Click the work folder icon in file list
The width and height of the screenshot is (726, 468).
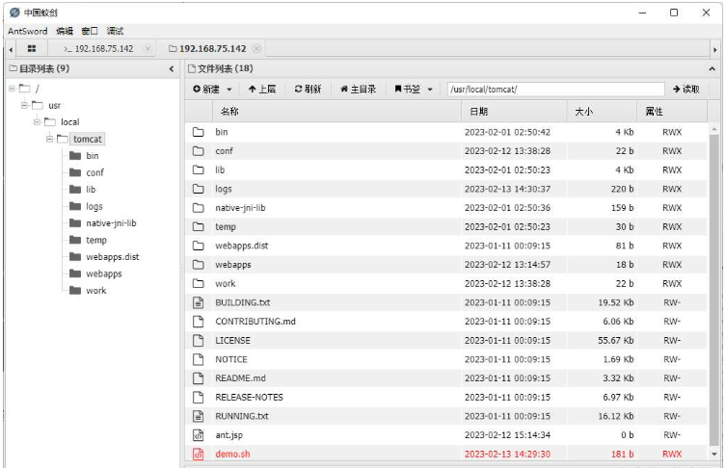[199, 283]
